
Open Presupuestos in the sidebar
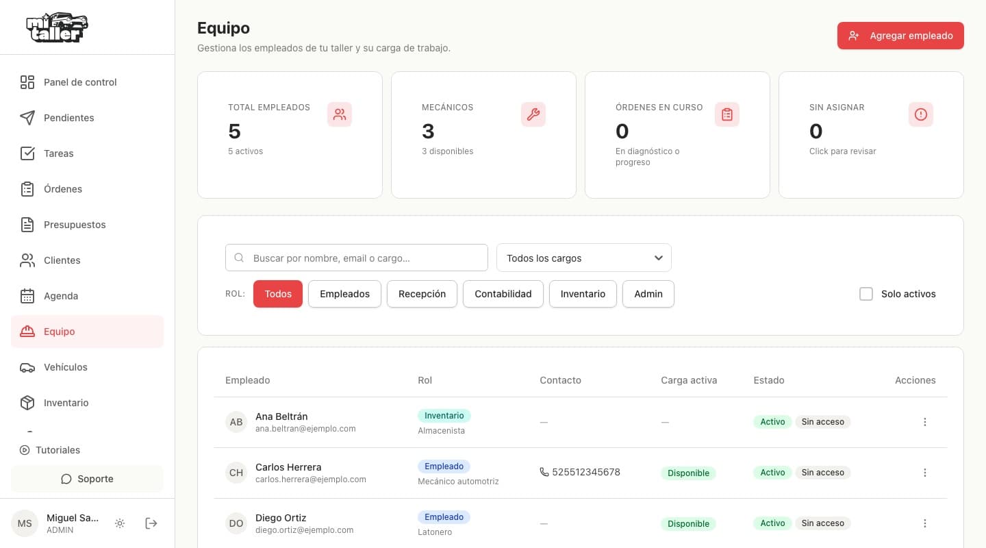tap(87, 225)
